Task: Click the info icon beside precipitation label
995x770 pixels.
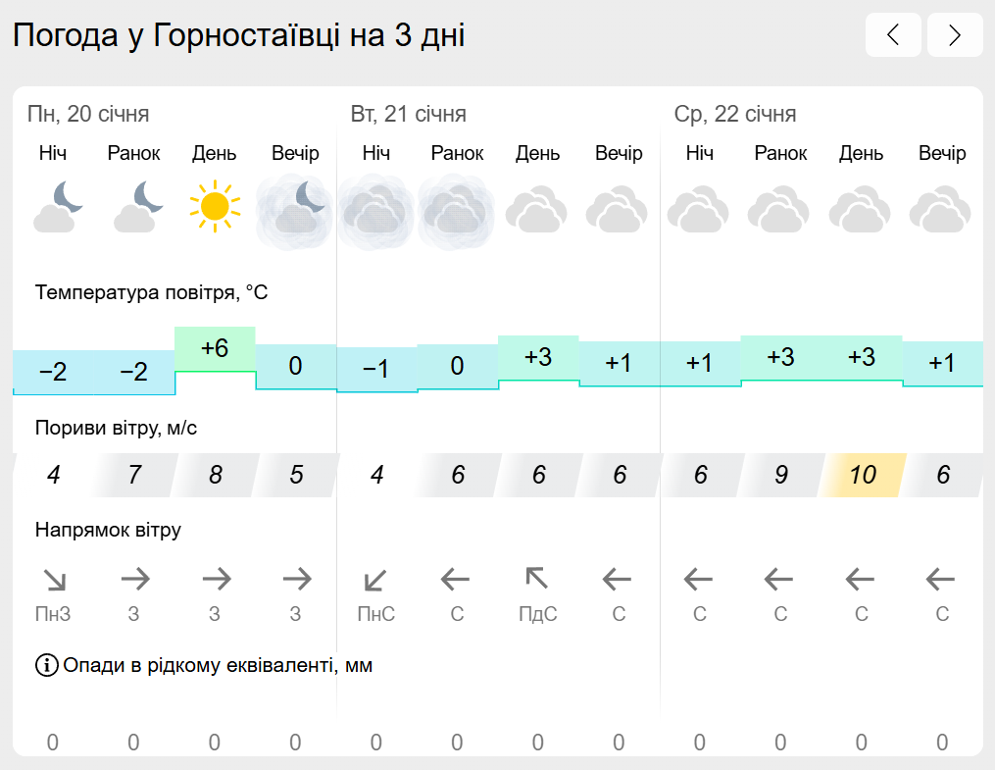Action: coord(46,666)
